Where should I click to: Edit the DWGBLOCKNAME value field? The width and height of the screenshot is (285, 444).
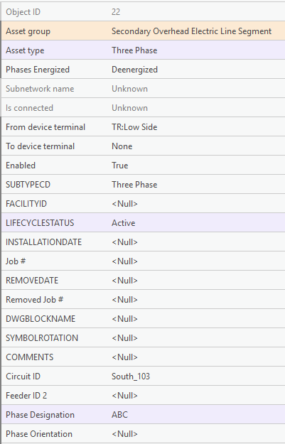(x=195, y=319)
